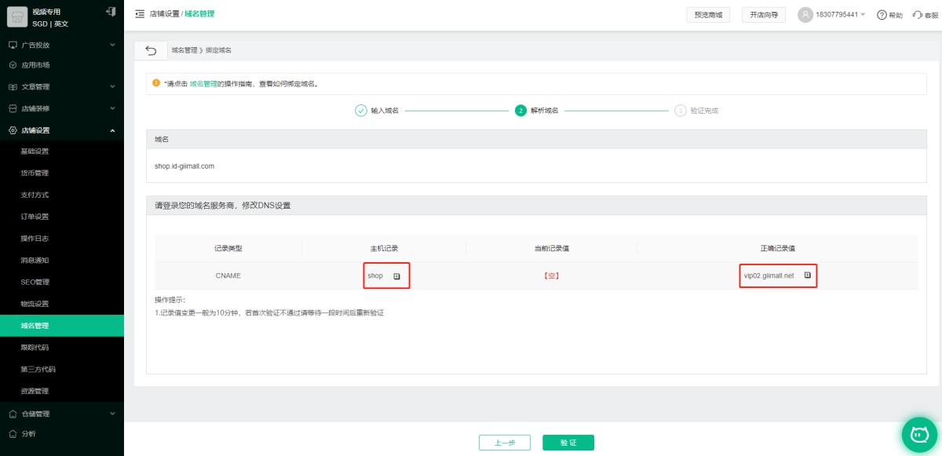This screenshot has height=456, width=942.
Task: Click the 【空】 current record value
Action: 551,276
